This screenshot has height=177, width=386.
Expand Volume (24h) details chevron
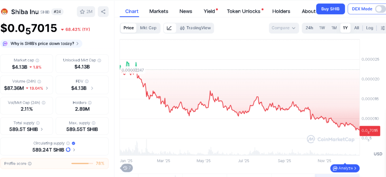tap(47, 88)
